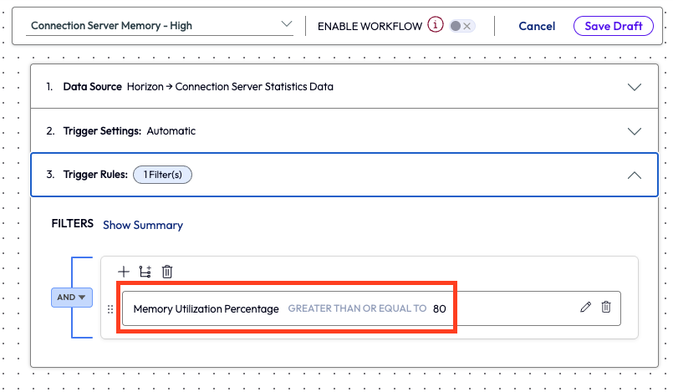Screen dimensions: 673x392
Task: Edit the Memory Utilization filter with the pencil icon
Action: (585, 308)
